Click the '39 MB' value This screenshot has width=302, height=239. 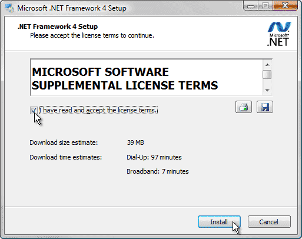point(135,142)
